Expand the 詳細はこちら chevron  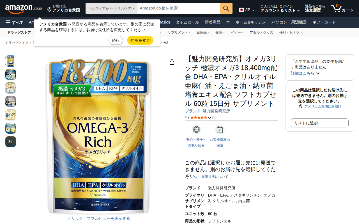[318, 73]
